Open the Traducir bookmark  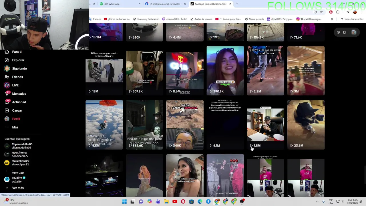tap(95, 19)
